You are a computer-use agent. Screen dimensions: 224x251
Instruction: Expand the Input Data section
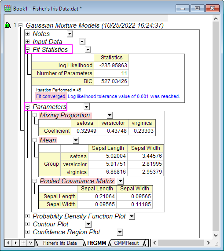28,42
